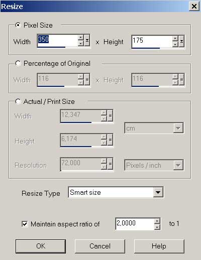
Task: Uncheck Maintain aspect ratio checkbox
Action: (x=25, y=224)
